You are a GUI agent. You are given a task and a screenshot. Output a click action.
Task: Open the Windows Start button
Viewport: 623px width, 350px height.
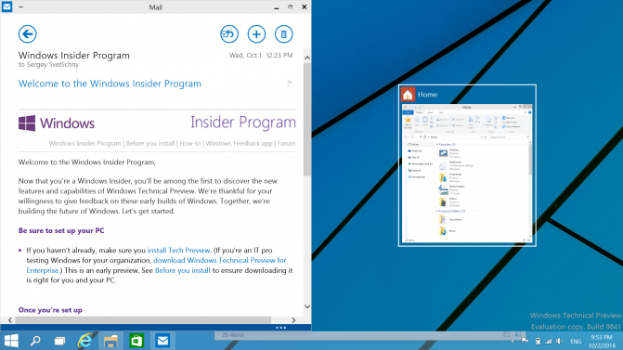11,341
